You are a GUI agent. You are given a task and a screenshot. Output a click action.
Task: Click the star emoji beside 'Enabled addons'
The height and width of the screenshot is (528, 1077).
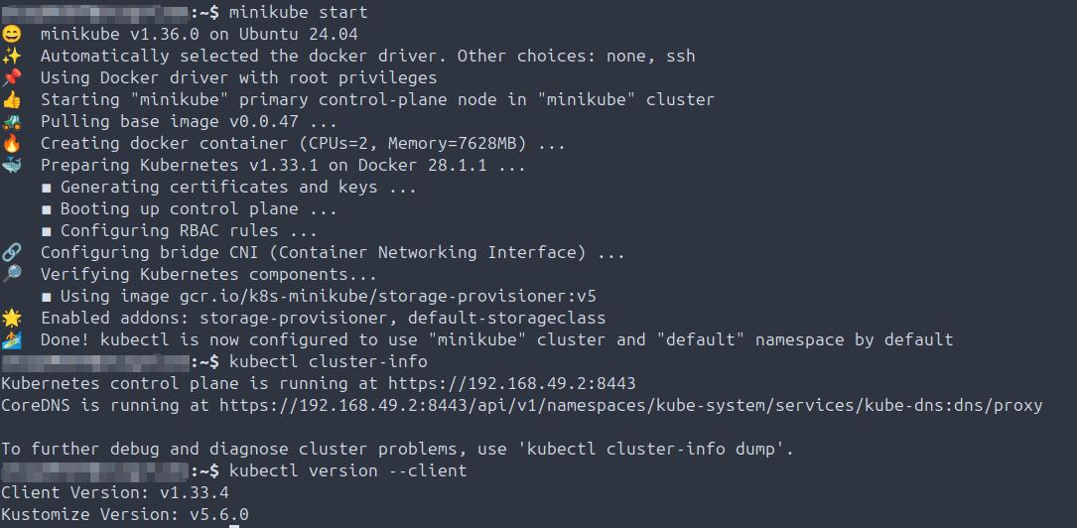tap(11, 319)
